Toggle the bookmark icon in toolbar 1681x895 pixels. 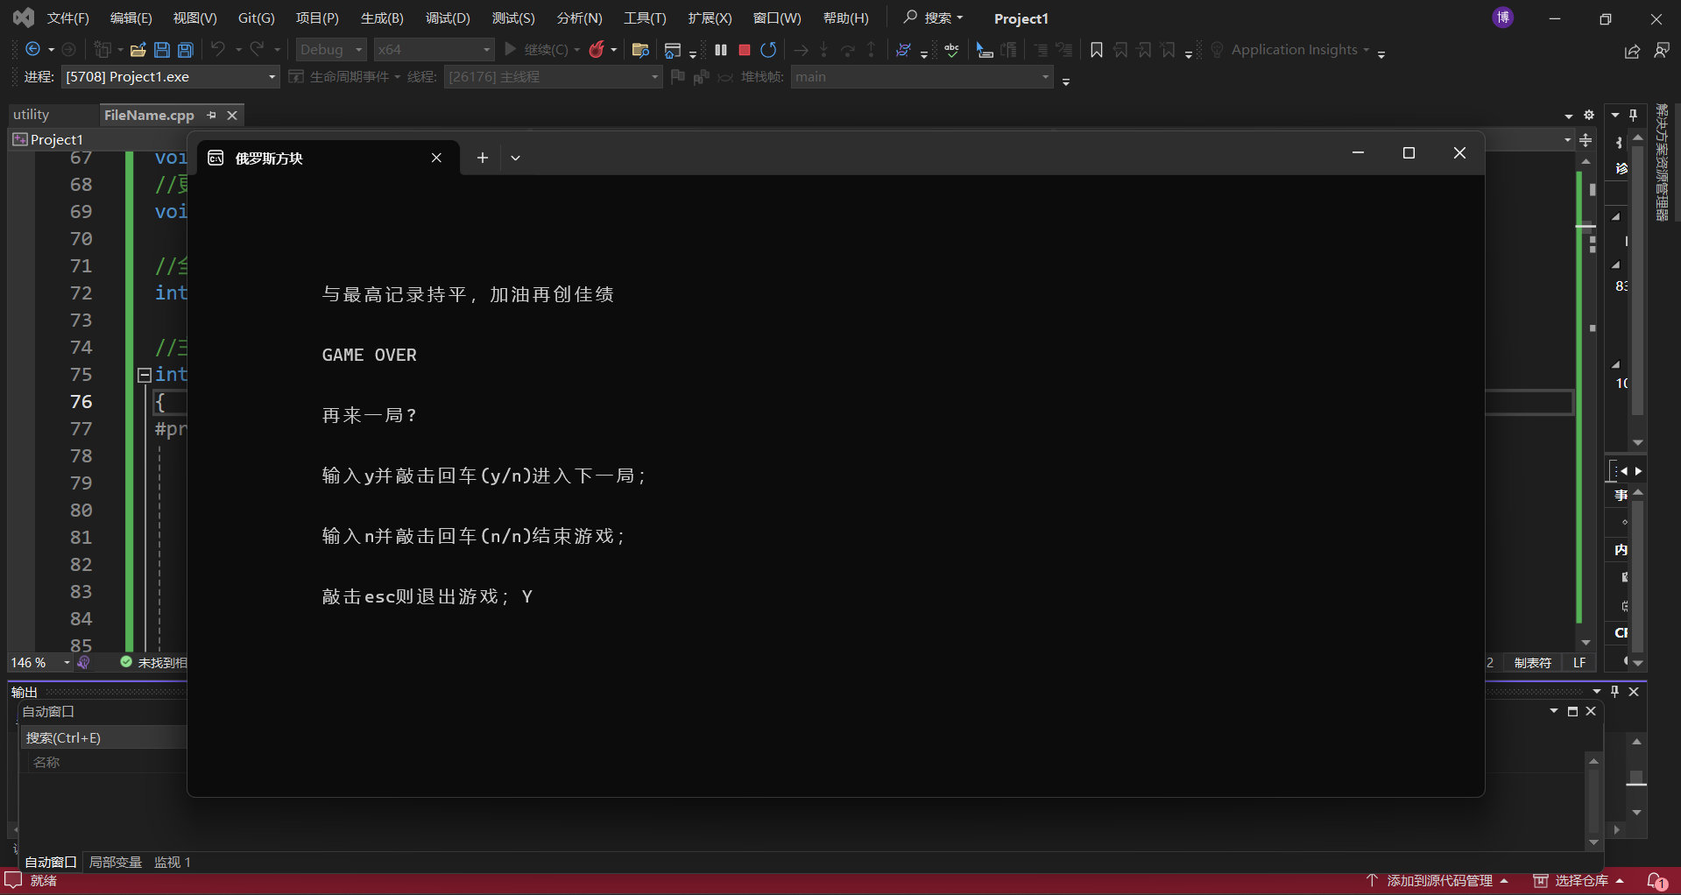pyautogui.click(x=1096, y=50)
